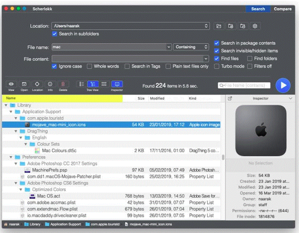Image resolution: width=299 pixels, height=233 pixels.
Task: Click the com.apple.touristd folder in path bar
Action: coord(103,224)
